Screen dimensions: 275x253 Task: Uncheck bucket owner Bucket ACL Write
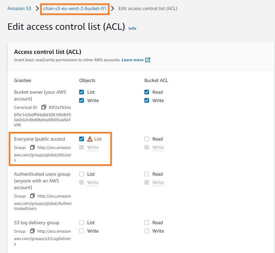pyautogui.click(x=147, y=100)
